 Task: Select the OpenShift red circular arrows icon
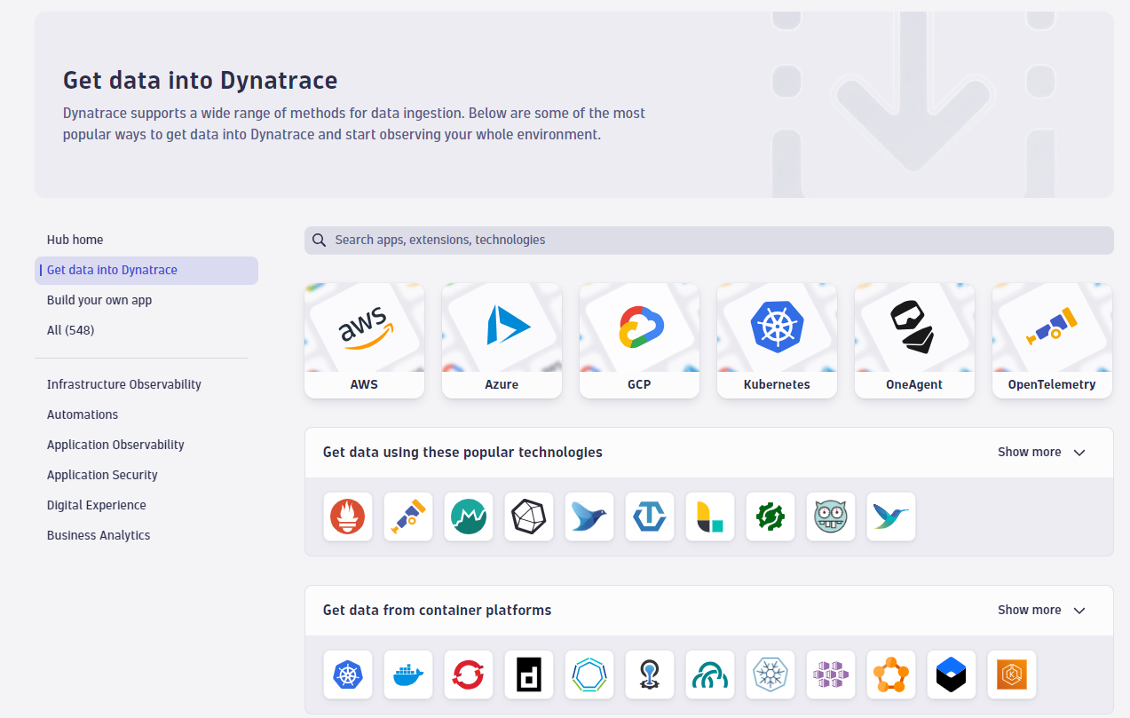[x=469, y=675]
